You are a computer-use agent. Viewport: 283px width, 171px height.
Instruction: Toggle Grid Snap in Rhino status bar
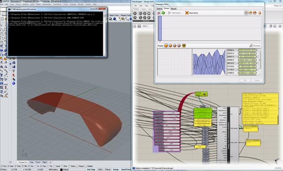(x=91, y=169)
